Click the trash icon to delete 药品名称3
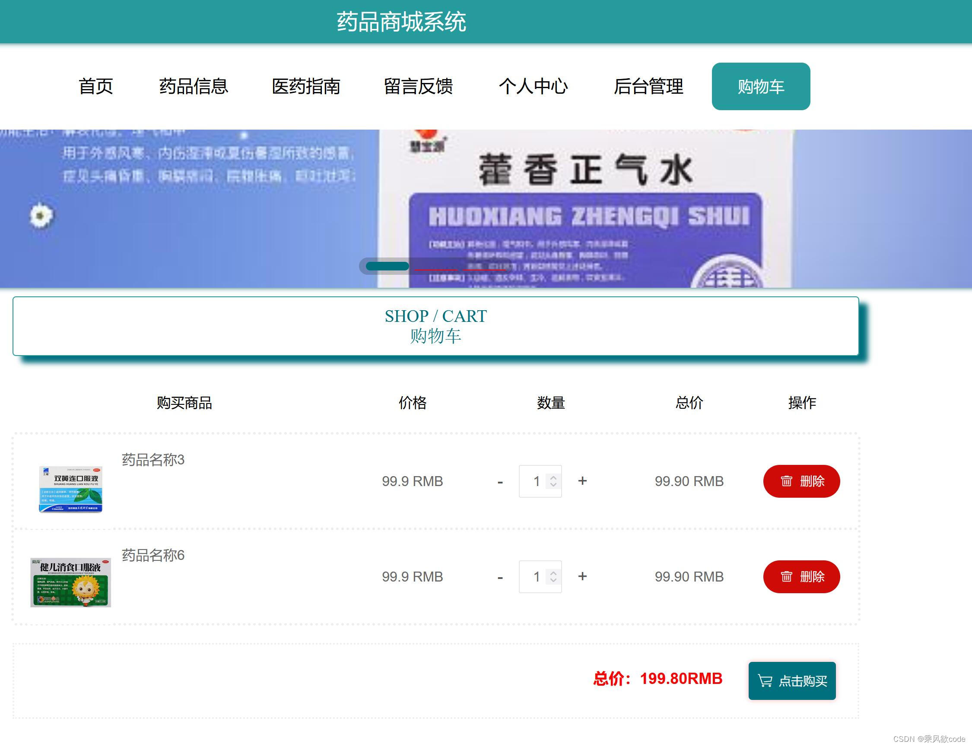The height and width of the screenshot is (747, 972). (x=787, y=481)
